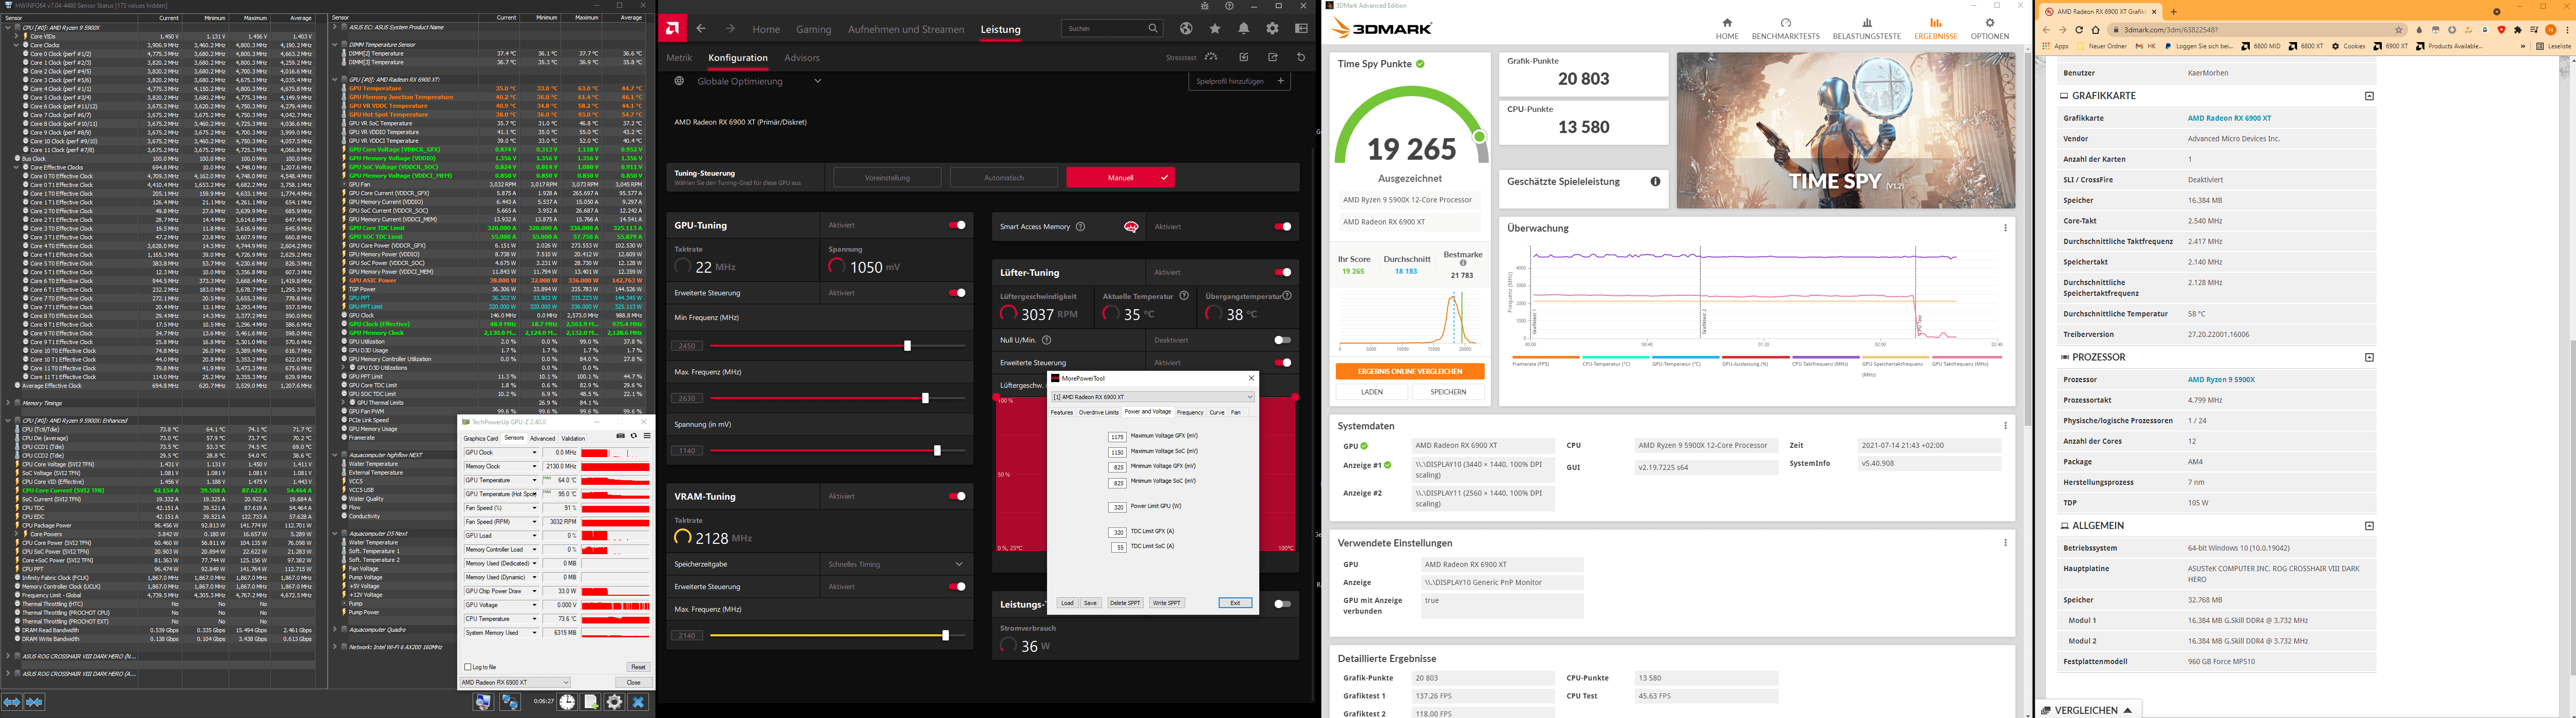Open GPU-Z Graphics Card tab
This screenshot has height=718, width=2576.
(481, 438)
